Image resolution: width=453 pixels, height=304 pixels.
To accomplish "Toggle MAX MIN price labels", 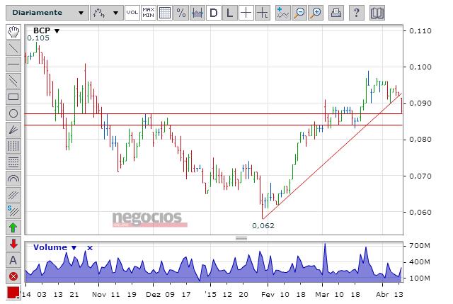I will click(x=149, y=13).
